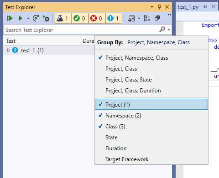Open the Run dropdown arrow

[28, 19]
